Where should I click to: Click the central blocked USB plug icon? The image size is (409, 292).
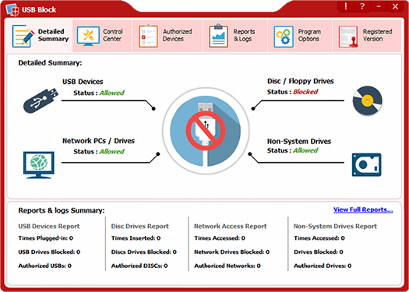pyautogui.click(x=206, y=131)
